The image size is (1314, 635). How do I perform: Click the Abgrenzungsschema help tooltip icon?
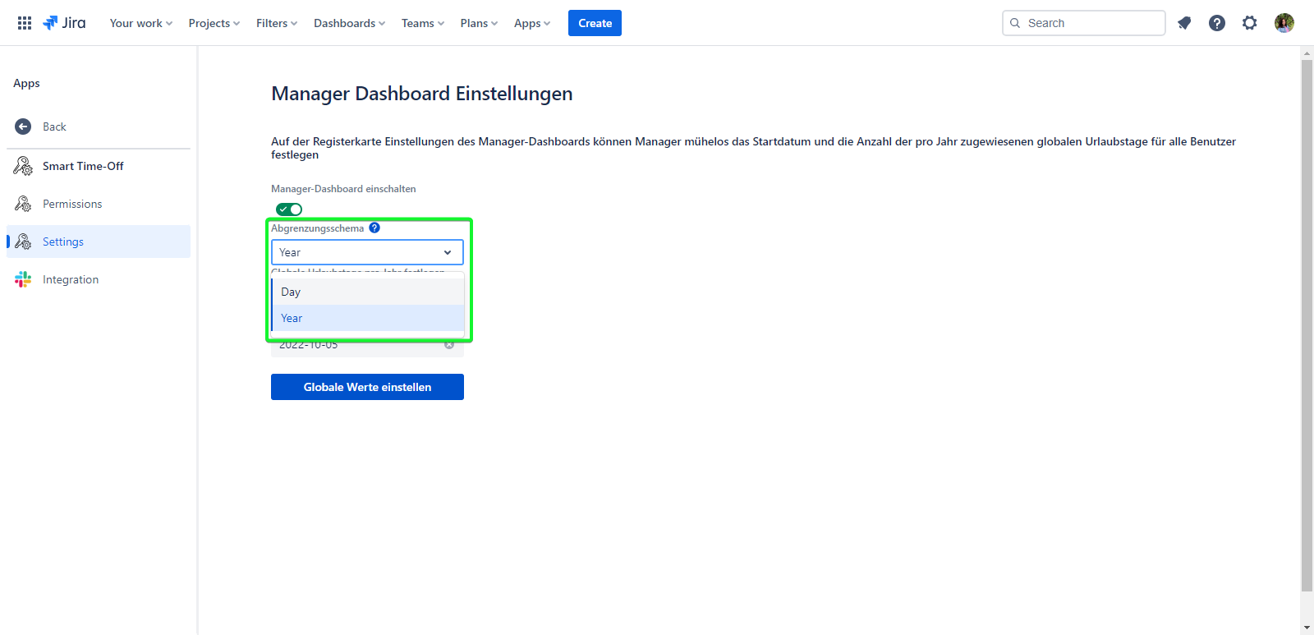coord(374,228)
